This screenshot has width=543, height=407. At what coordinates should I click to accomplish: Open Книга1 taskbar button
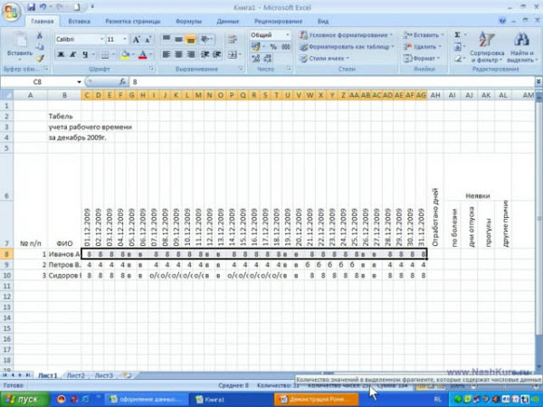pos(232,400)
